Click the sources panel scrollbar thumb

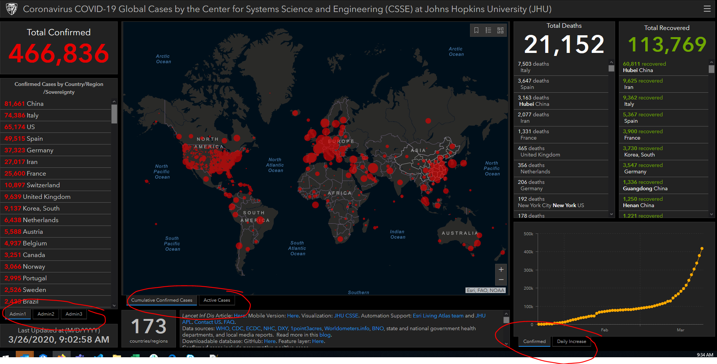pyautogui.click(x=506, y=320)
